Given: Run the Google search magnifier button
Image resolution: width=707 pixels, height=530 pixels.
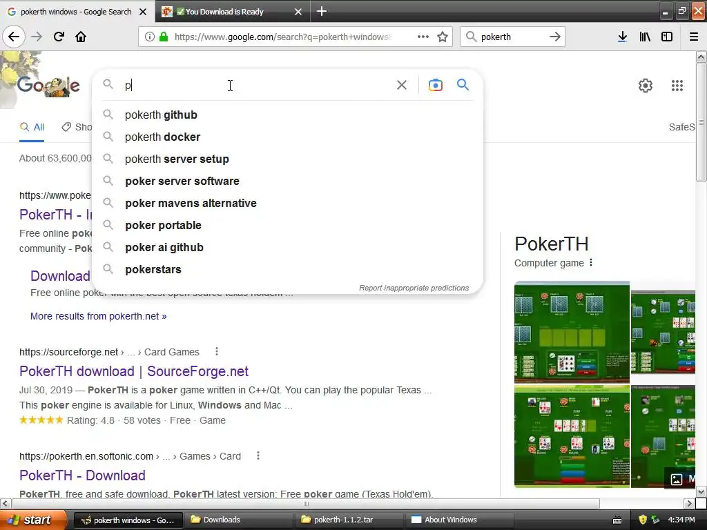Looking at the screenshot, I should (463, 84).
